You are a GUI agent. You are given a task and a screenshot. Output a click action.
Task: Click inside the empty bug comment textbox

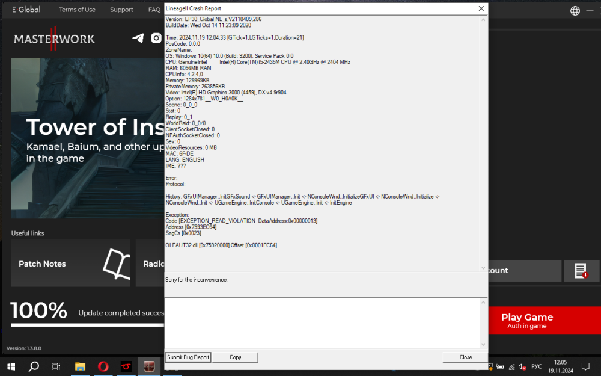pos(322,322)
